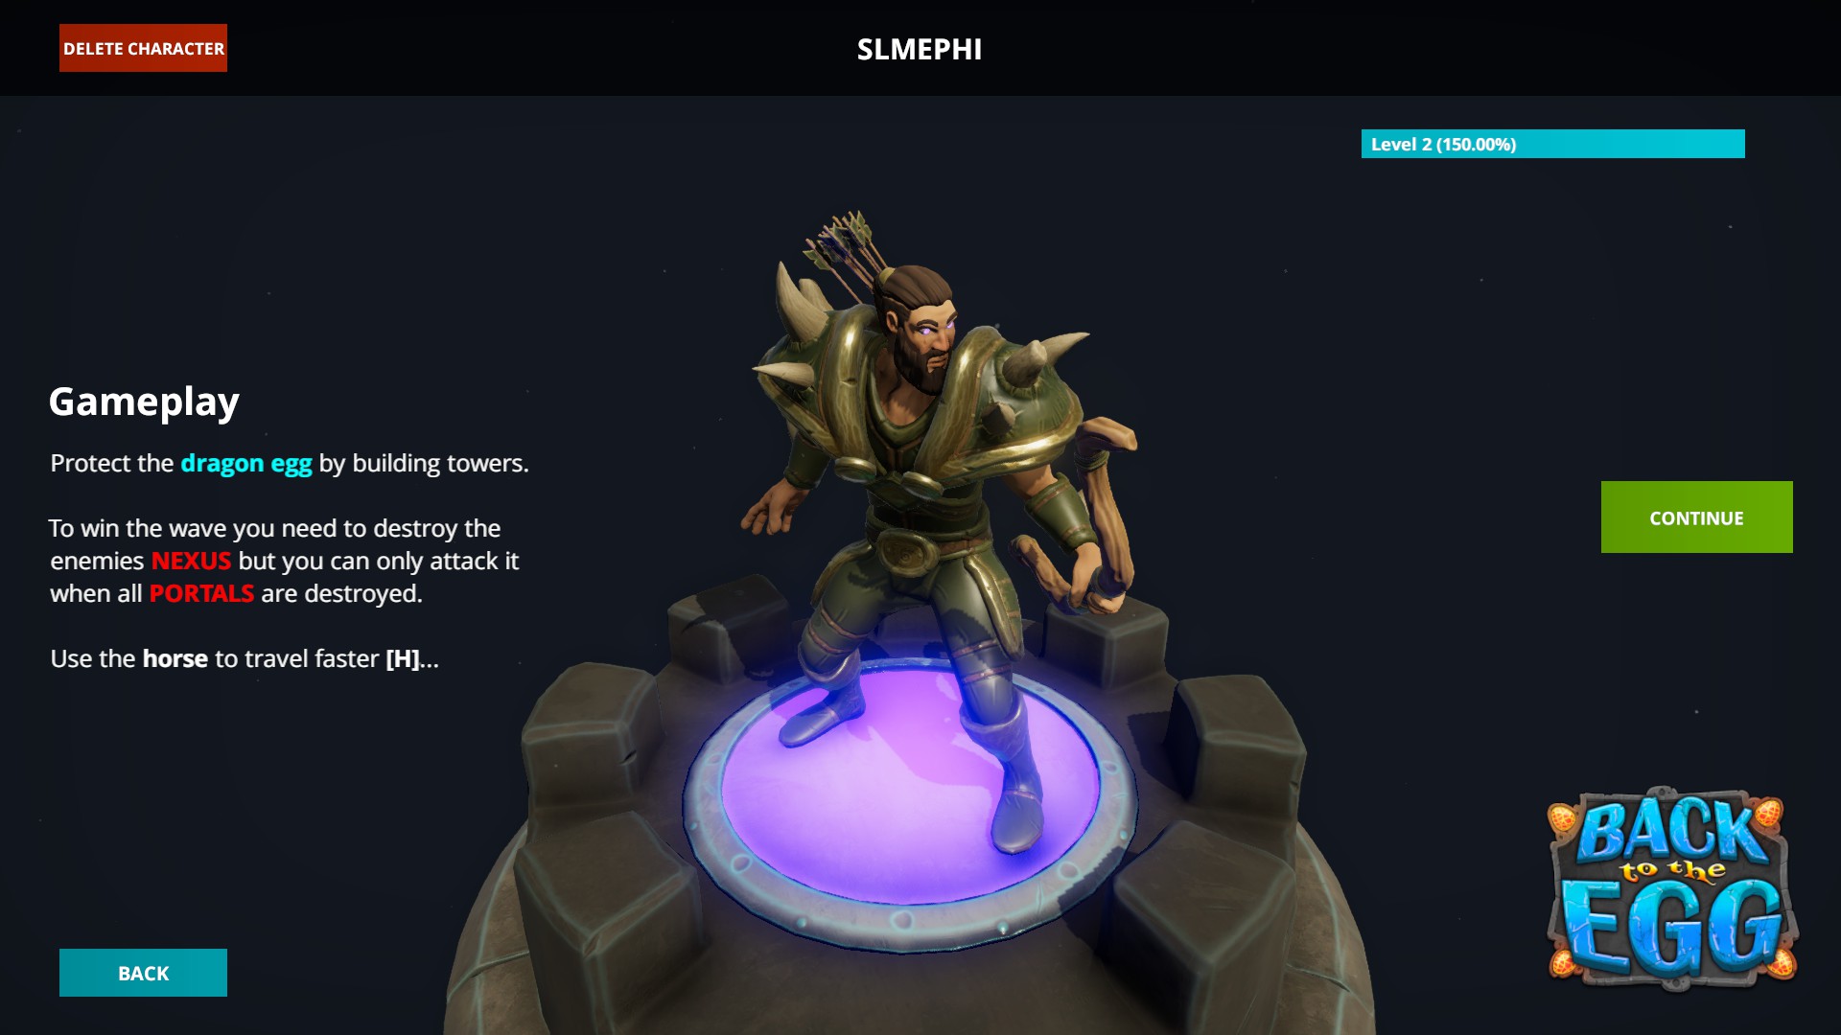Screen dimensions: 1841x1035
Task: Click the stone block left of the portal
Action: 589,738
